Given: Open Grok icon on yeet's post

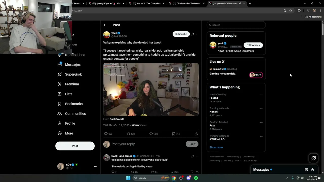Looking at the screenshot, I should (x=193, y=34).
